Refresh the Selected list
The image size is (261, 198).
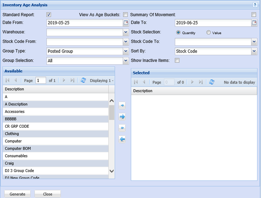(x=212, y=82)
